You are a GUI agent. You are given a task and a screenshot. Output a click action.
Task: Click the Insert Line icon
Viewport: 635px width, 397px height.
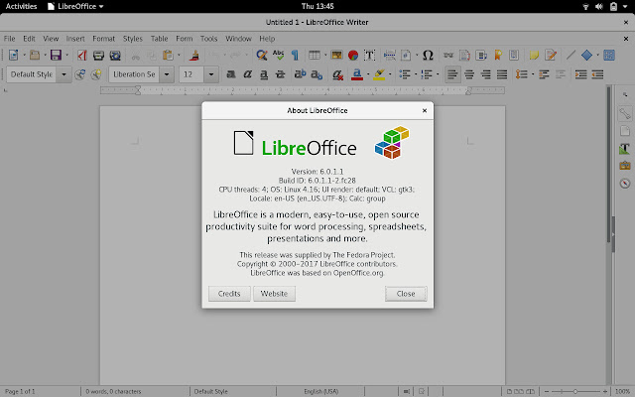pyautogui.click(x=571, y=55)
